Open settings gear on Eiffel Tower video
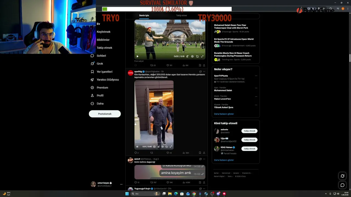 tap(192, 56)
